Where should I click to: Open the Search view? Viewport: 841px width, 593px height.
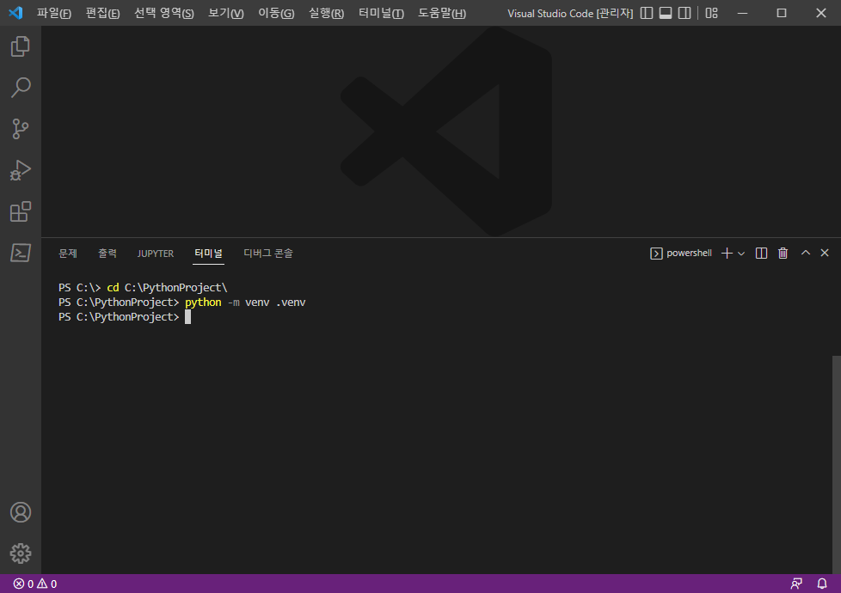[21, 88]
